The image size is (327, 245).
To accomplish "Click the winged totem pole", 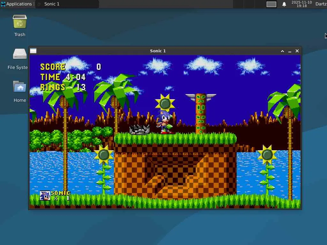I will point(201,114).
